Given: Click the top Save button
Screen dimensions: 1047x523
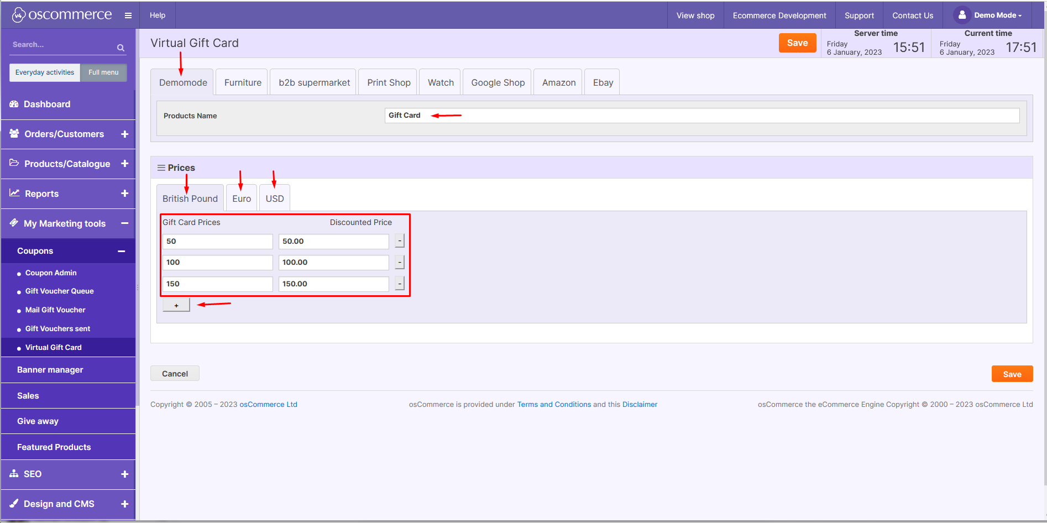Looking at the screenshot, I should pos(797,43).
